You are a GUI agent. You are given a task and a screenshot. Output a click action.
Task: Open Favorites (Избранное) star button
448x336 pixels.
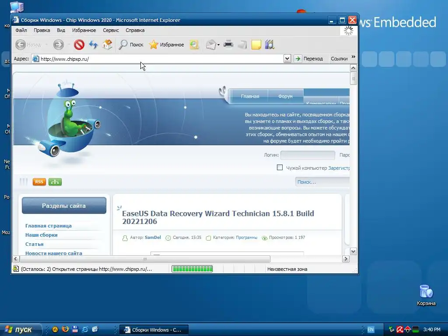[x=166, y=45]
